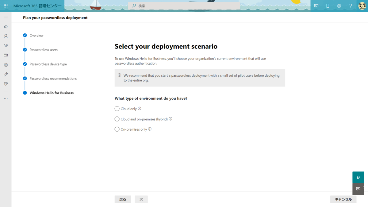Click the 次 next button

click(x=141, y=199)
